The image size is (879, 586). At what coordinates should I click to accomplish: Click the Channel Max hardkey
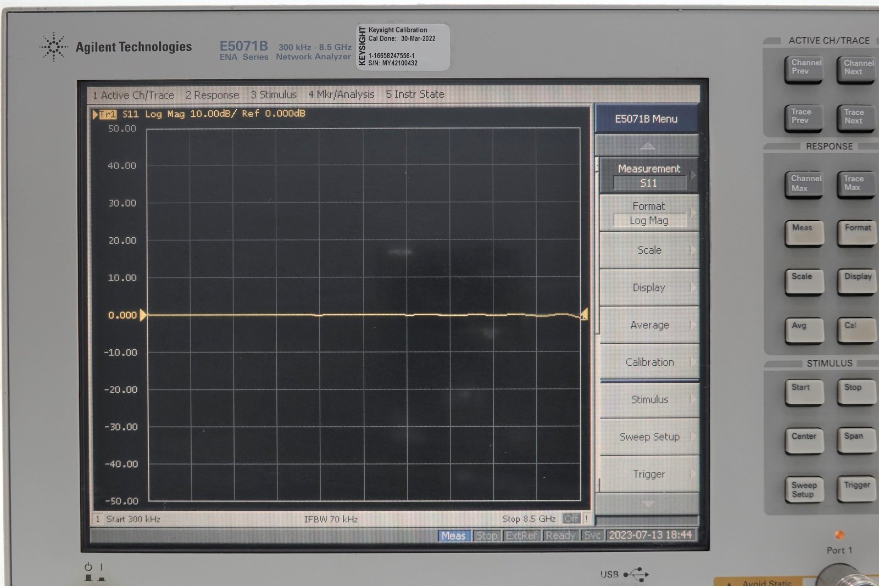(804, 185)
